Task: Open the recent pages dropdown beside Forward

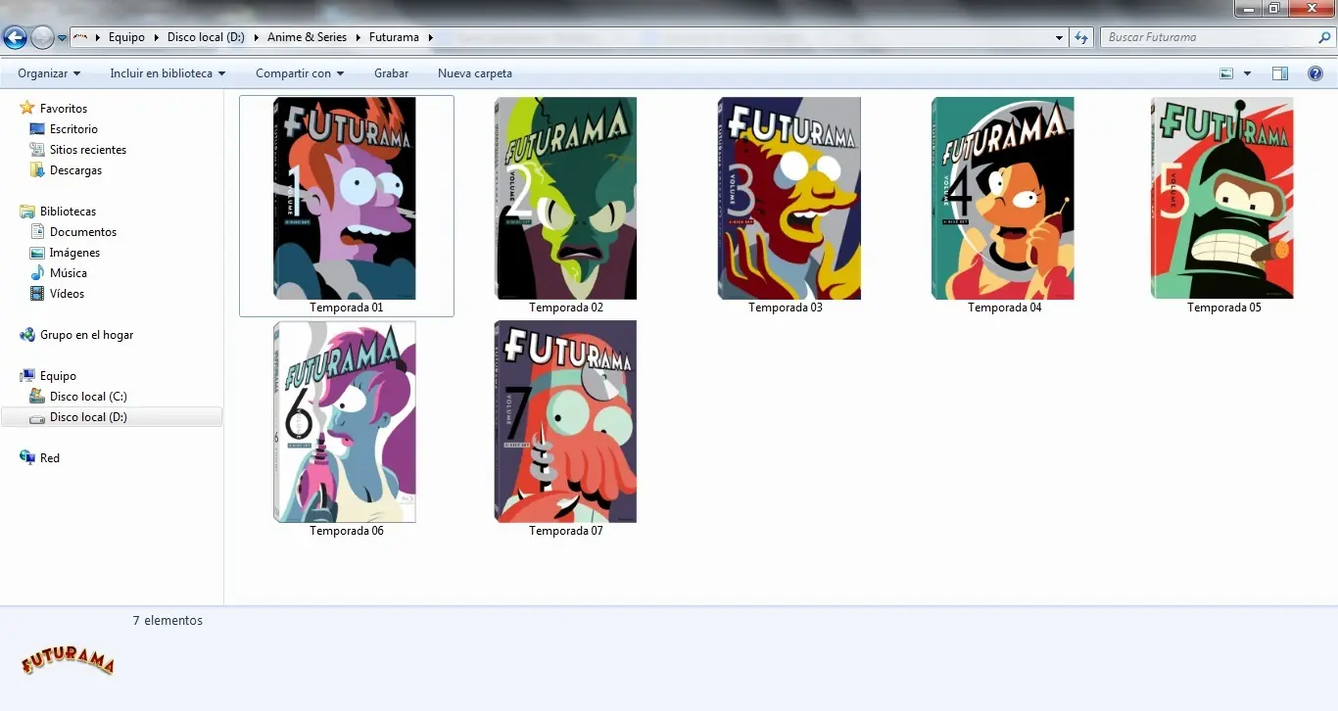Action: (63, 38)
